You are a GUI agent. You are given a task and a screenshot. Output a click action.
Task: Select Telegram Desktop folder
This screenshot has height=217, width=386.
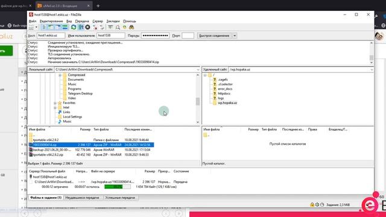pos(80,94)
